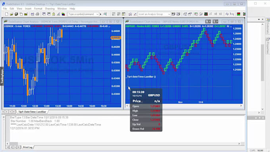Click the printer toolbar icon

point(37,14)
